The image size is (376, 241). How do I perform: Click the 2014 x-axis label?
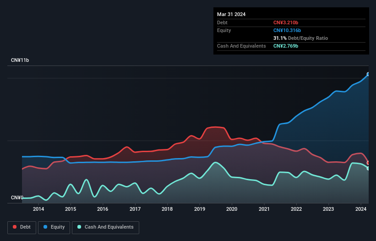click(x=38, y=209)
